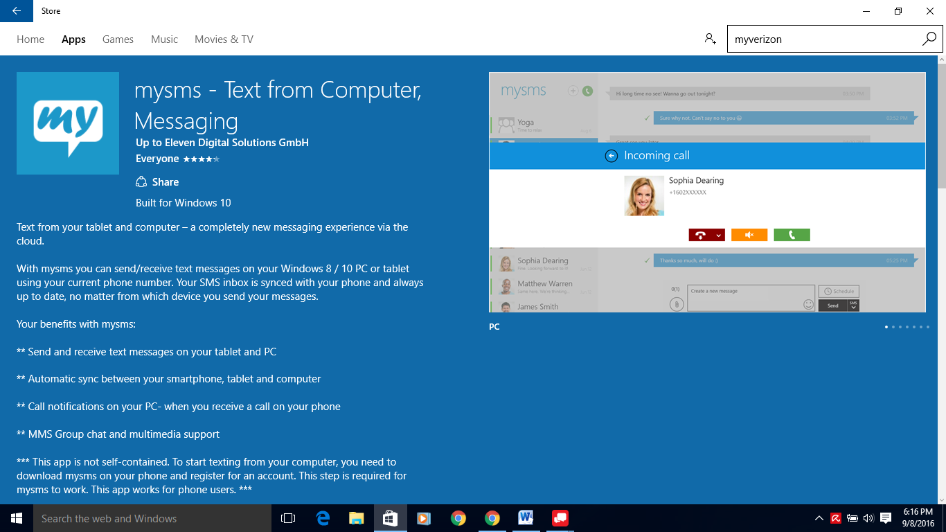Open the Games tab
The image size is (946, 532).
118,39
